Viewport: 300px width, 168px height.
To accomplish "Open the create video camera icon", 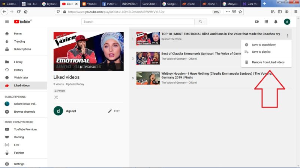I will tap(257, 22).
